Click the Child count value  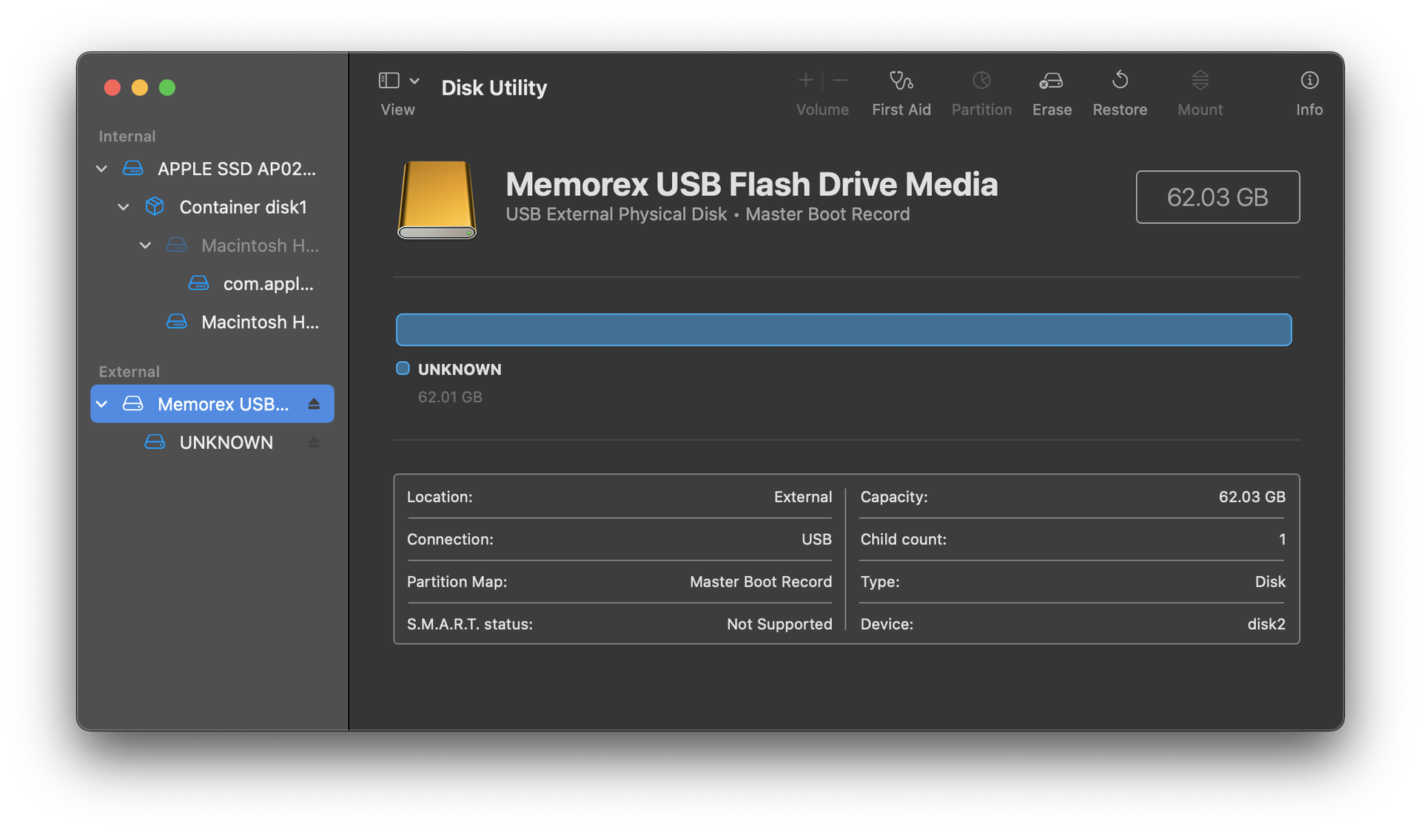[x=1282, y=540]
